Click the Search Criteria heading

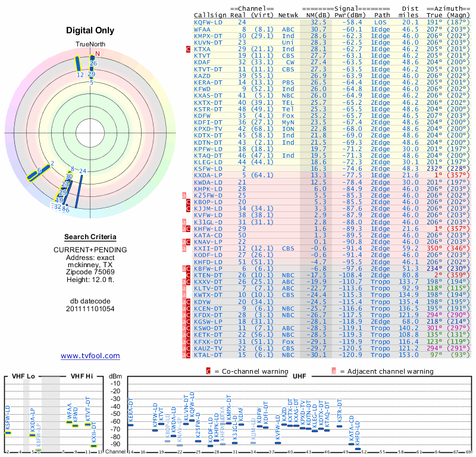pyautogui.click(x=90, y=237)
